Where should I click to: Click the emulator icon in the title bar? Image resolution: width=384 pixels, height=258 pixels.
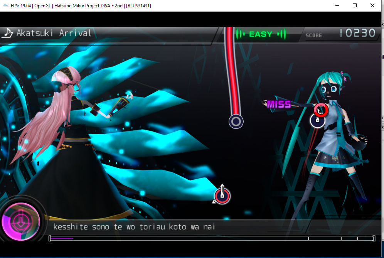pos(5,6)
